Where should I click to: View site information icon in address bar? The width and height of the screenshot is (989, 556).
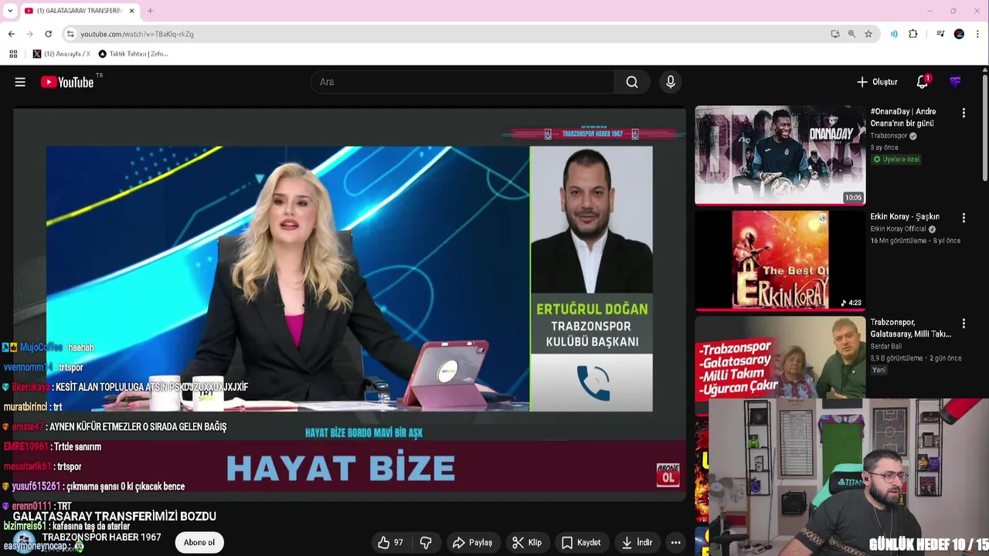pos(70,34)
